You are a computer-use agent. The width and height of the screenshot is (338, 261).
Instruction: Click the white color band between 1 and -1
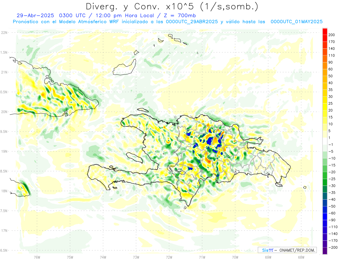[325, 141]
